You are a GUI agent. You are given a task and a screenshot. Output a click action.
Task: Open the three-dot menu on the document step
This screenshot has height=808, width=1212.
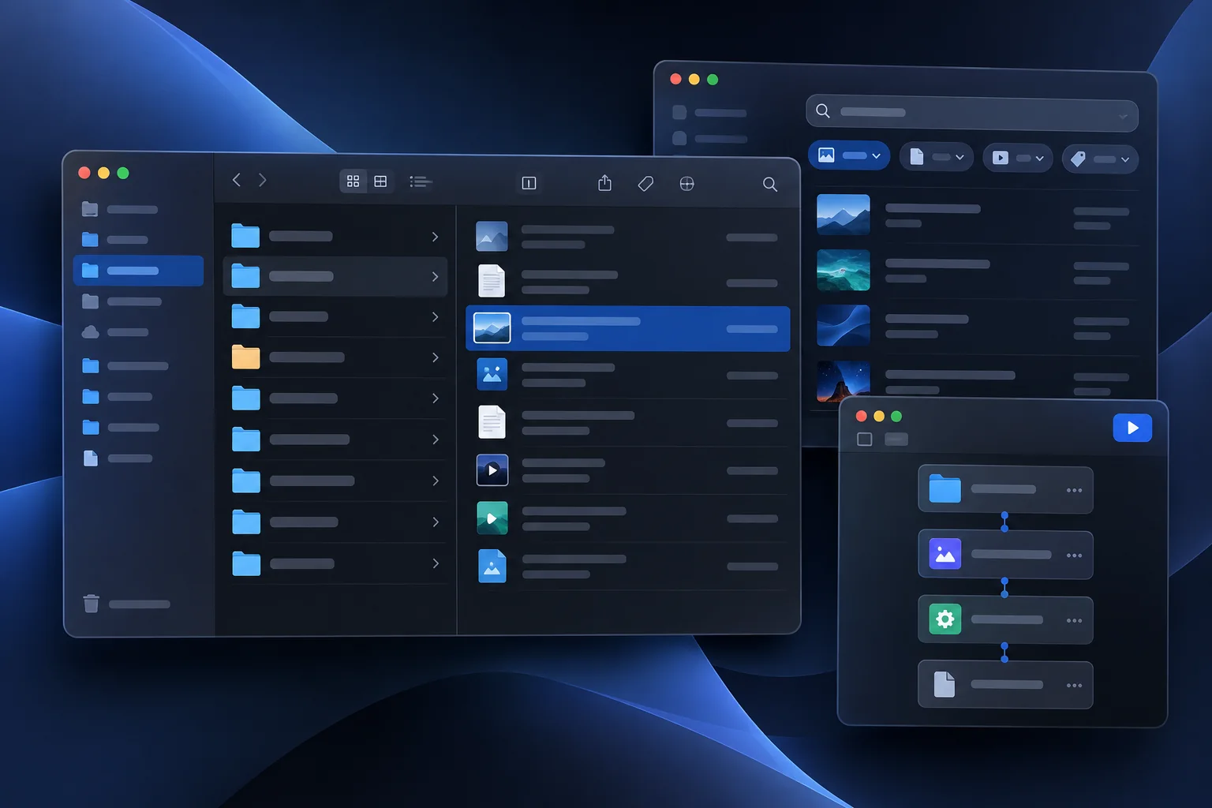(x=1074, y=685)
